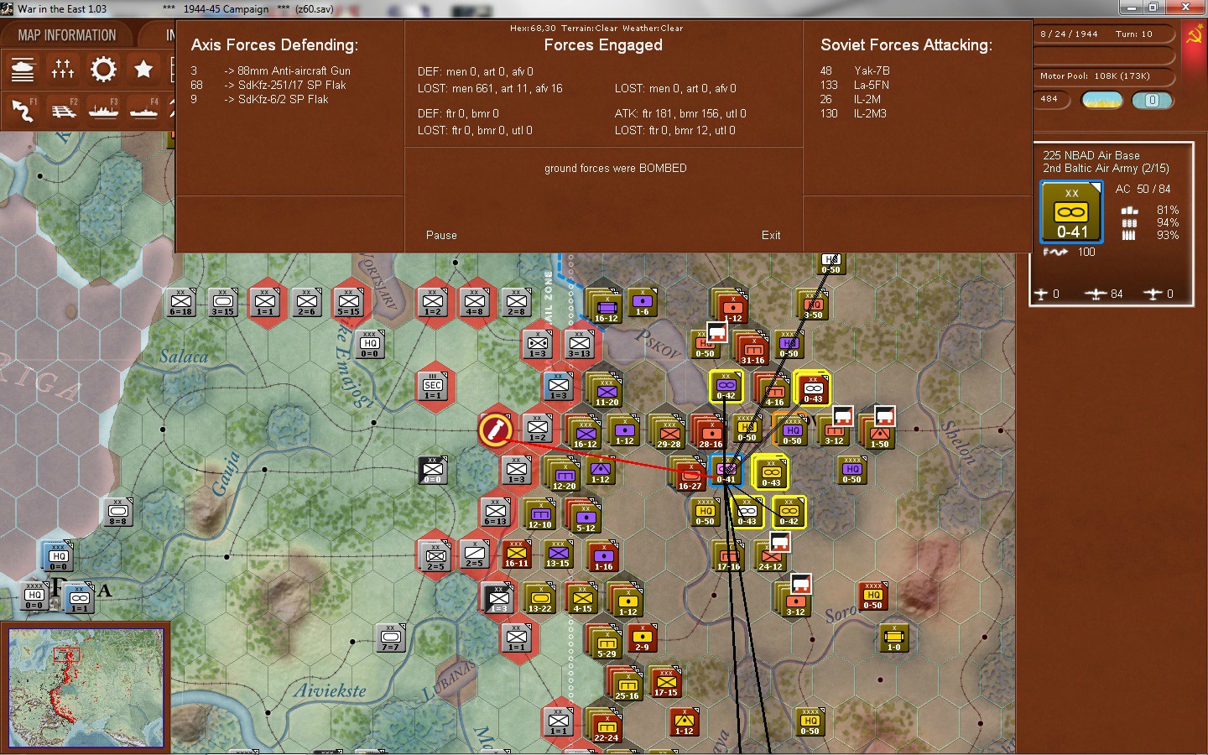Click the victory star icon
Viewport: 1208px width, 755px height.
pyautogui.click(x=143, y=69)
